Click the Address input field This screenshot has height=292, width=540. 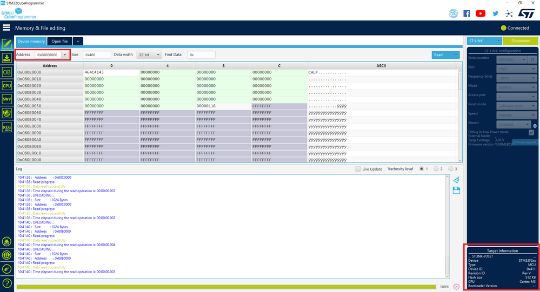(x=48, y=55)
